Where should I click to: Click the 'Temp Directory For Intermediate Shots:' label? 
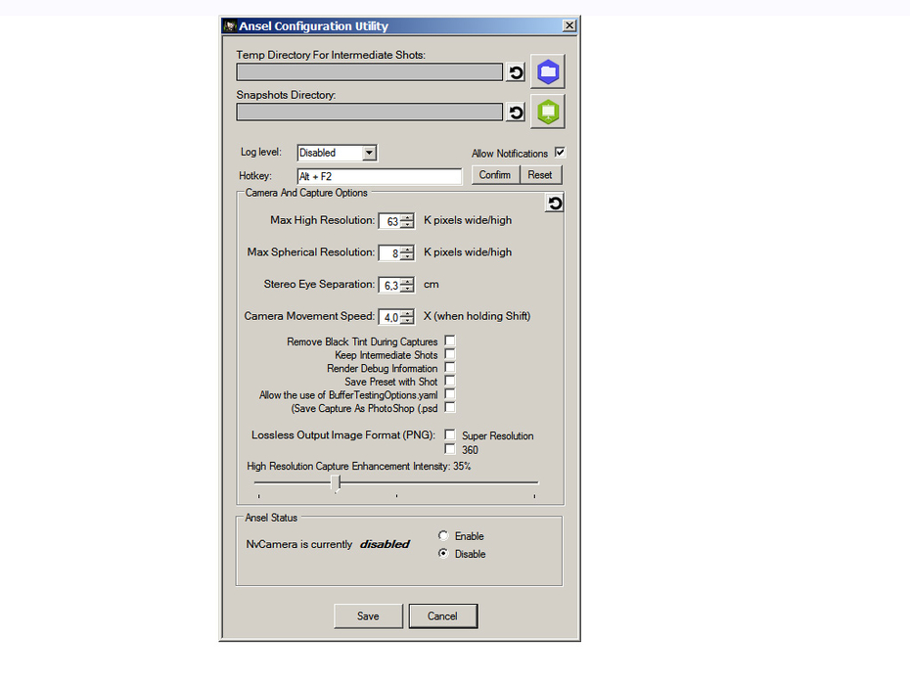[x=331, y=55]
